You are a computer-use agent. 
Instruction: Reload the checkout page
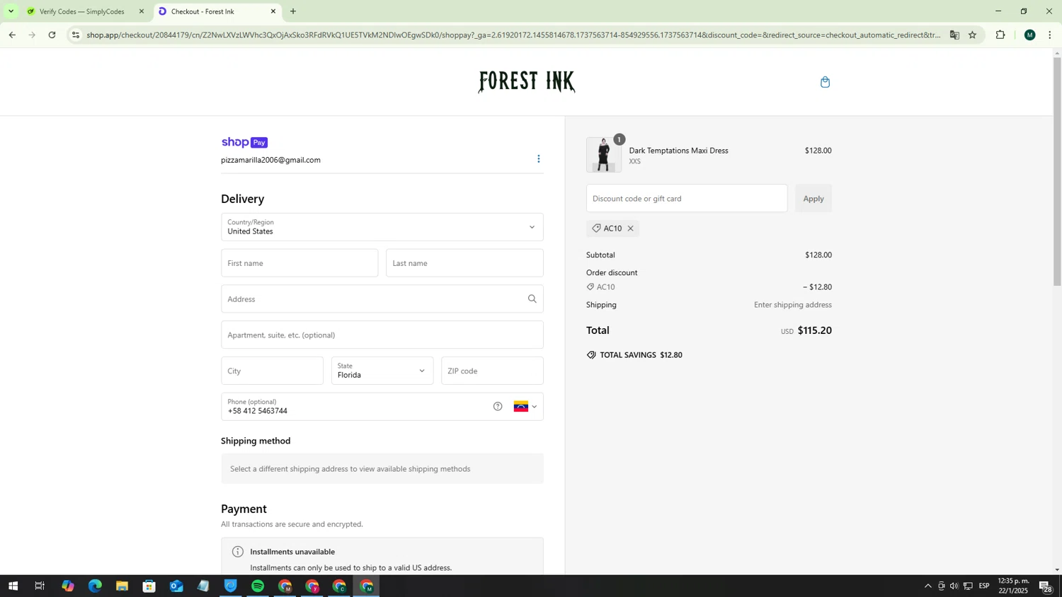(52, 35)
